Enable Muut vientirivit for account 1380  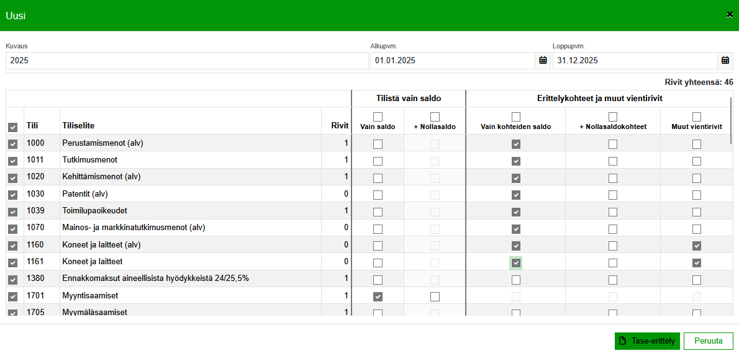tap(697, 280)
